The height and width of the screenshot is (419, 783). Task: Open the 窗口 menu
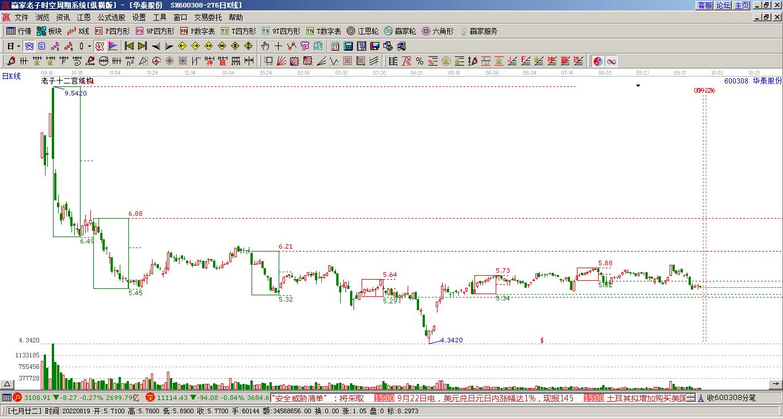[180, 18]
